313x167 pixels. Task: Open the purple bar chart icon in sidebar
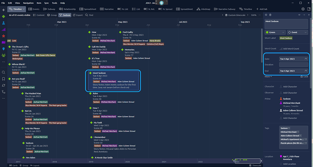coord(3,30)
